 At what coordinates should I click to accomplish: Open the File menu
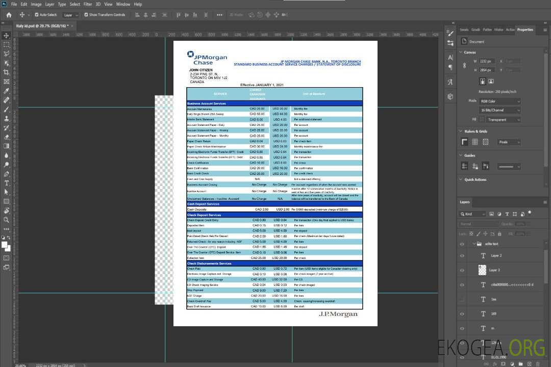coord(14,4)
